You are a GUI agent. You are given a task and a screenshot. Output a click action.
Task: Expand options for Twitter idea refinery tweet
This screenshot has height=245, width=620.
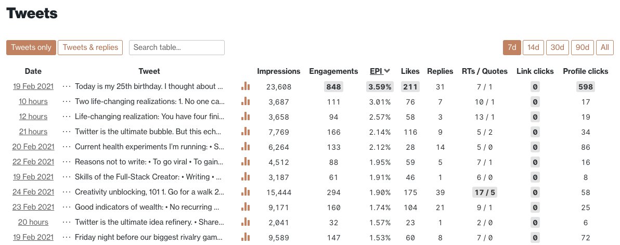coord(67,222)
